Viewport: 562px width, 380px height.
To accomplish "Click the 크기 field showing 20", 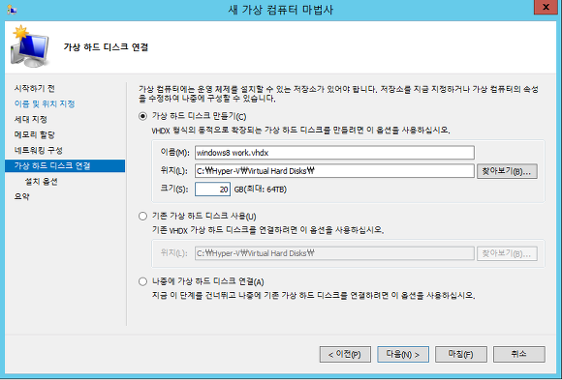I will point(212,190).
